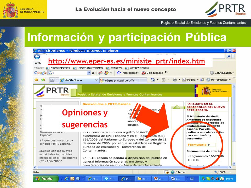Show more Google toolbar buttons chevron

click(167, 72)
